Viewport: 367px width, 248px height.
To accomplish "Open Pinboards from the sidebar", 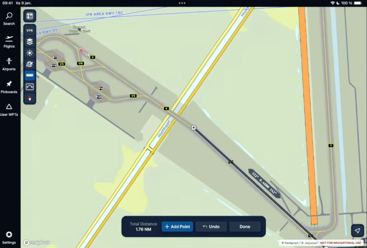I will point(9,87).
